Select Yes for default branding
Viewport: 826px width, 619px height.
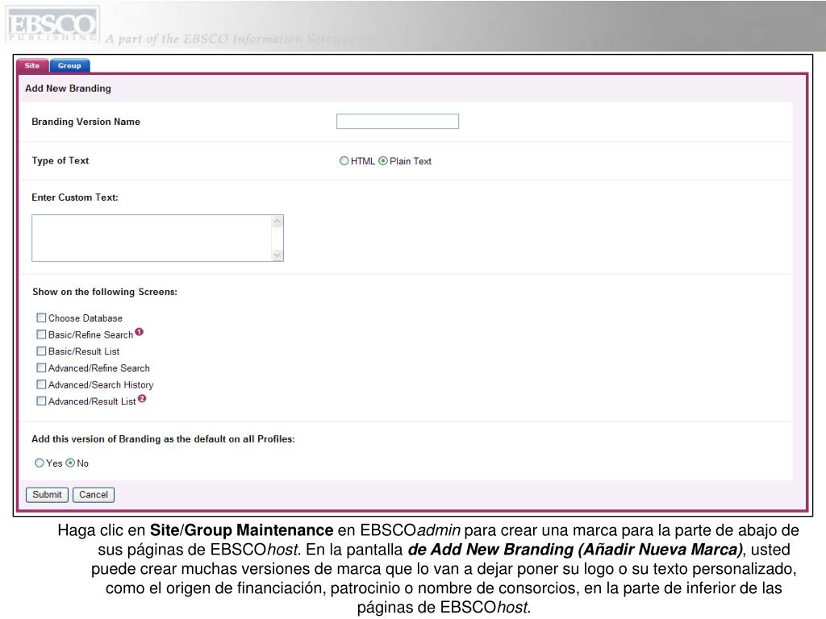pyautogui.click(x=39, y=463)
